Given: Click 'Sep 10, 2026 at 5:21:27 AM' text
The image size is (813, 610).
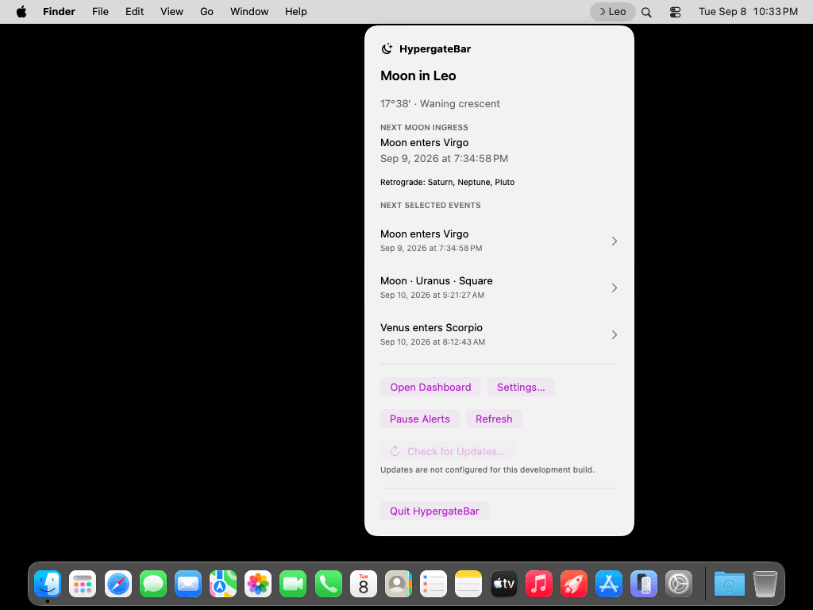Looking at the screenshot, I should pos(432,295).
